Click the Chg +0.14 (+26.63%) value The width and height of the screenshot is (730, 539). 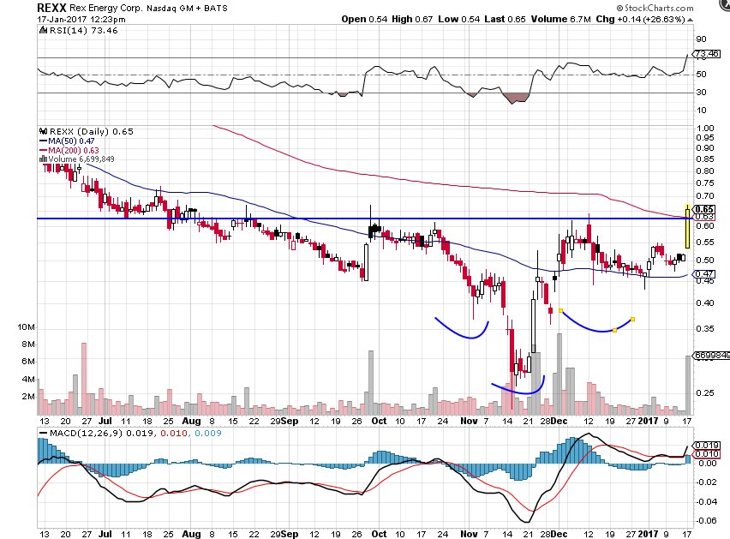pos(641,20)
